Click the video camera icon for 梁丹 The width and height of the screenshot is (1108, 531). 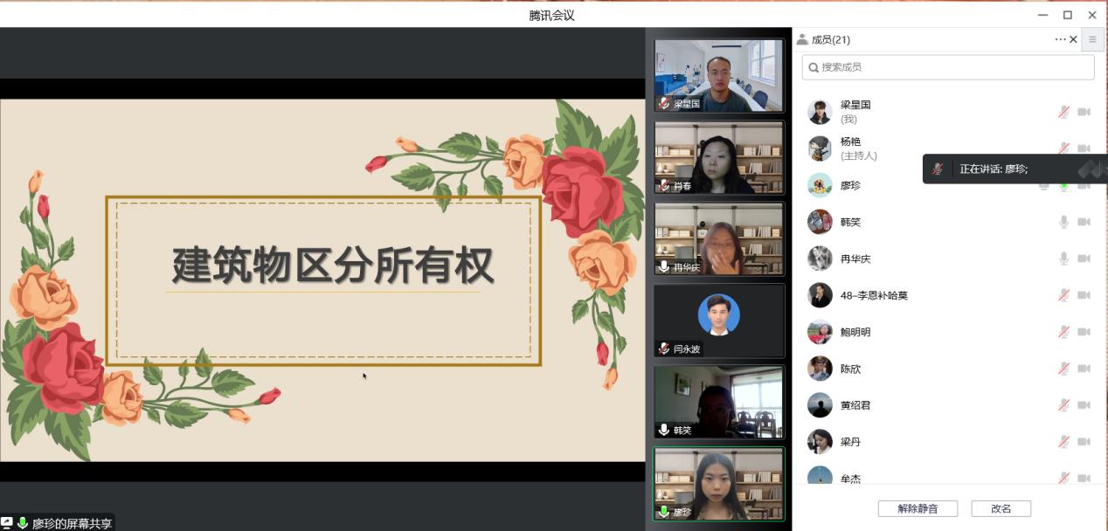(x=1084, y=442)
